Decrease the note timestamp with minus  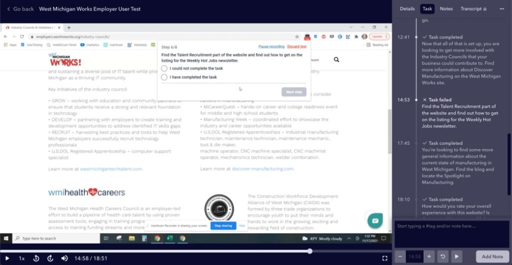[400, 257]
